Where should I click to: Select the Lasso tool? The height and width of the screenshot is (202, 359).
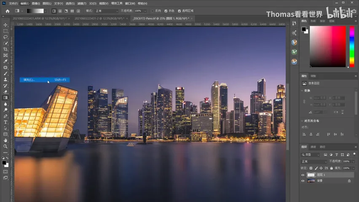(x=5, y=37)
